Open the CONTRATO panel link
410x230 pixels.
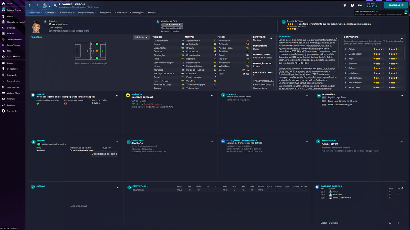point(137,141)
